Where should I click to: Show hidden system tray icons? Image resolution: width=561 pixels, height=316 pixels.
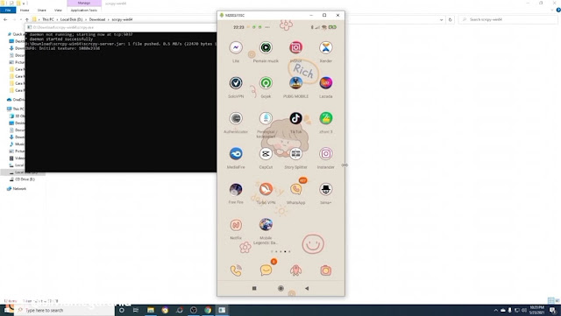pyautogui.click(x=496, y=310)
